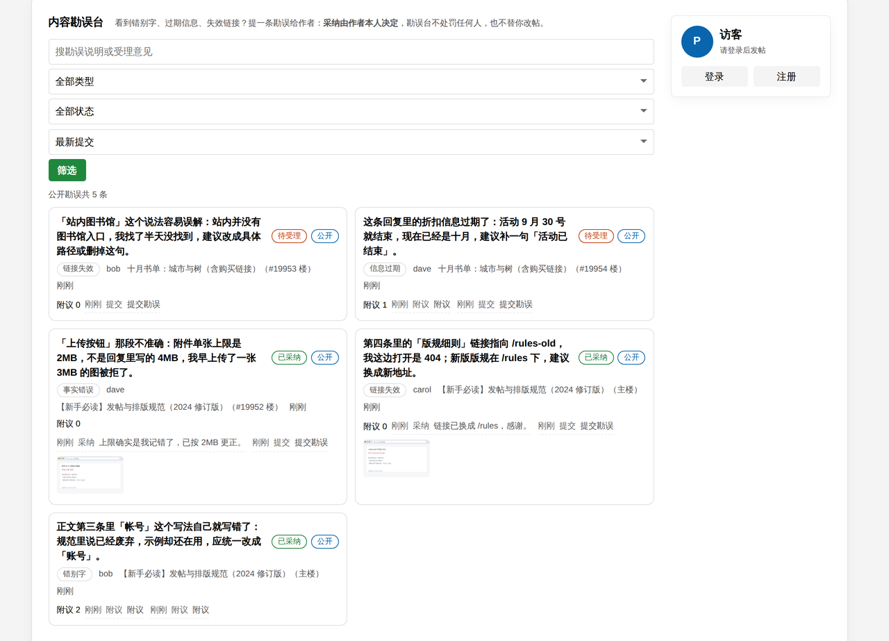Viewport: 889px width, 641px height.
Task: Click the 待受理 badge on the 站内图书馆 card
Action: (x=289, y=236)
